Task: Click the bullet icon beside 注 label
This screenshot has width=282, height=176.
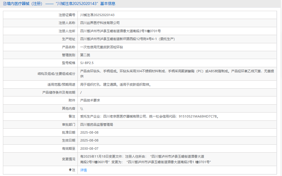Action: (70, 170)
